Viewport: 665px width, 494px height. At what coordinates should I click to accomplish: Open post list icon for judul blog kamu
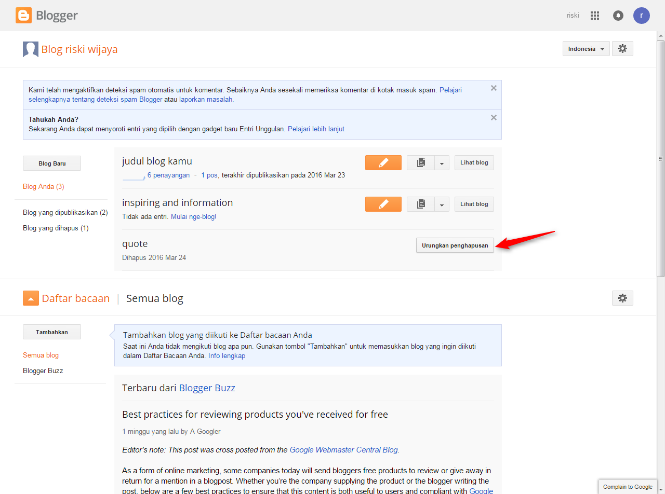click(x=421, y=162)
